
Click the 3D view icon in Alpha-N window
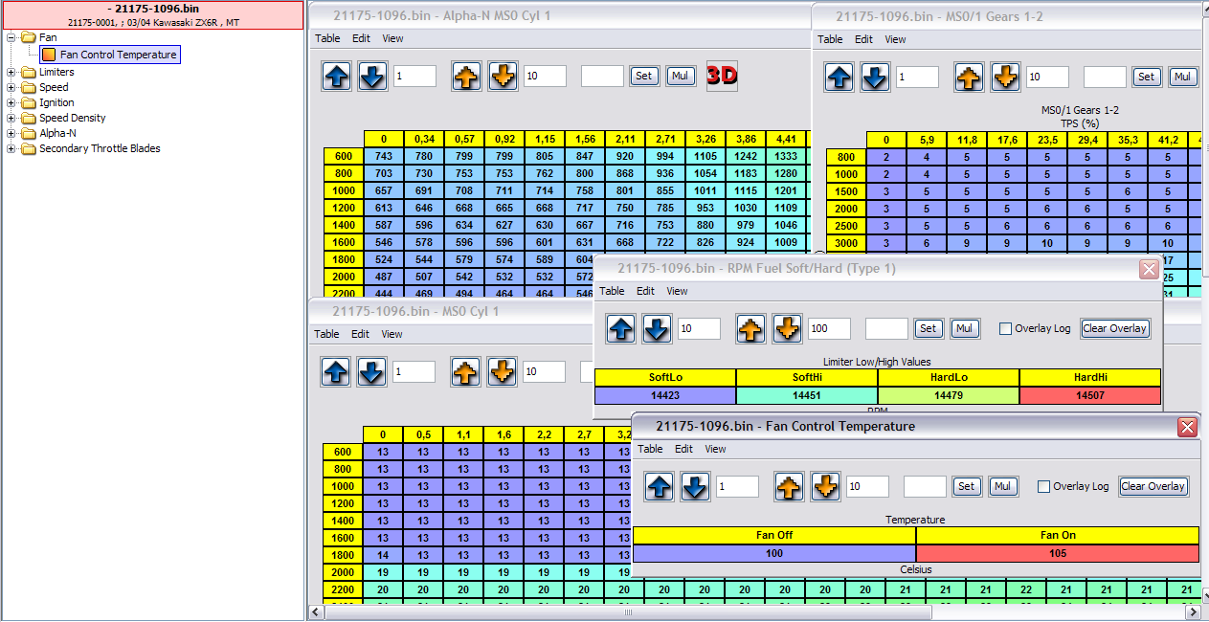tap(722, 77)
